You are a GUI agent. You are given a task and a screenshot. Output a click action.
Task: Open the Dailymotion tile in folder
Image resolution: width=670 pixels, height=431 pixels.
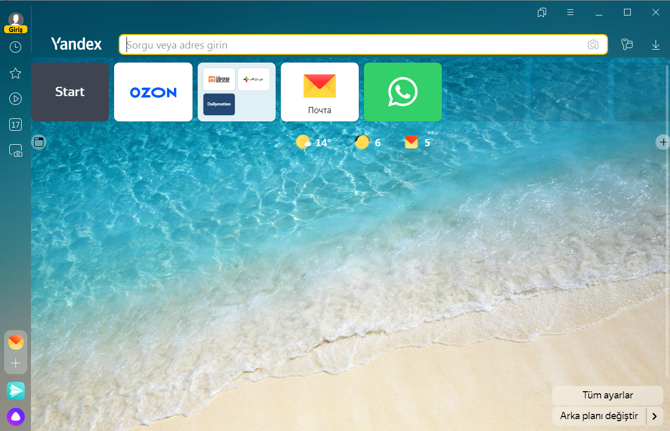[x=219, y=104]
